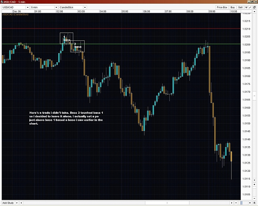The height and width of the screenshot is (206, 258).
Task: Open the Add Study dropdown arrow
Action: (x=17, y=203)
